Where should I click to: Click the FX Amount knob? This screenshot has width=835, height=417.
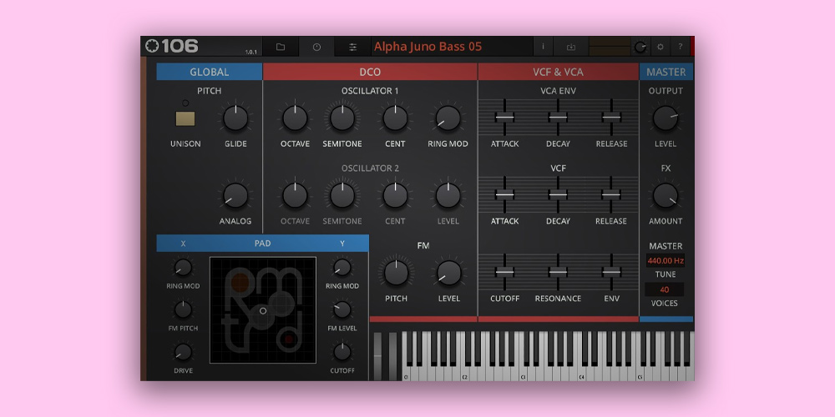point(665,196)
